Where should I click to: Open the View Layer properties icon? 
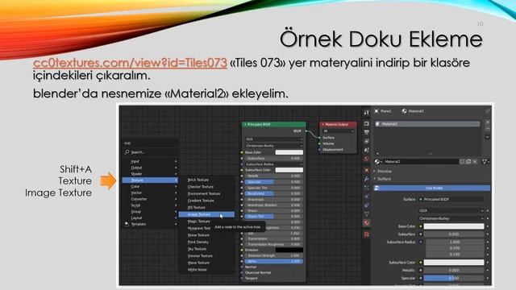coord(367,141)
